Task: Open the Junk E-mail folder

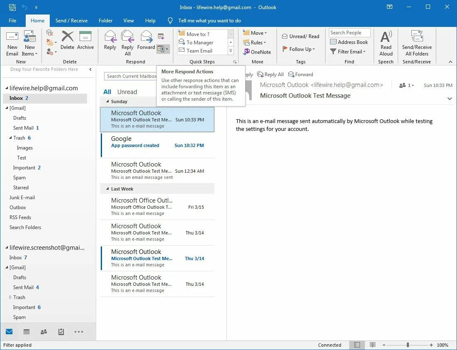Action: [x=22, y=198]
